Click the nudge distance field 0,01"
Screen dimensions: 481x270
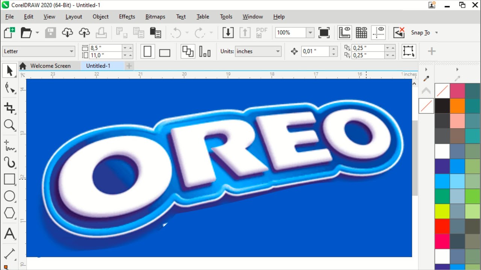(316, 51)
